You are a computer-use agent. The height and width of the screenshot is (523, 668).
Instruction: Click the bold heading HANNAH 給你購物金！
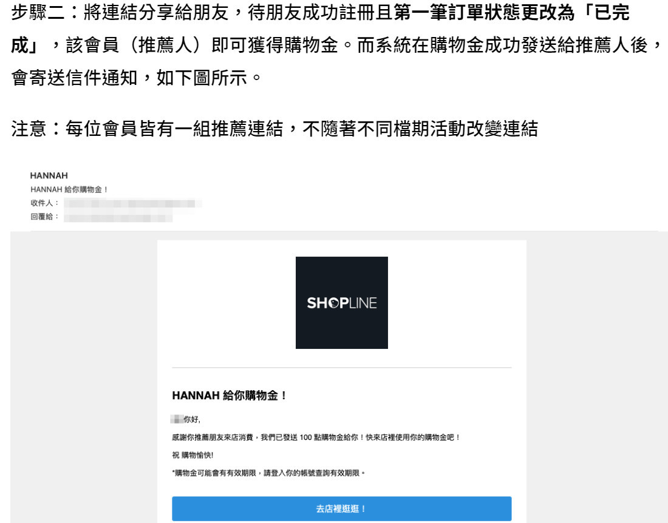click(229, 396)
